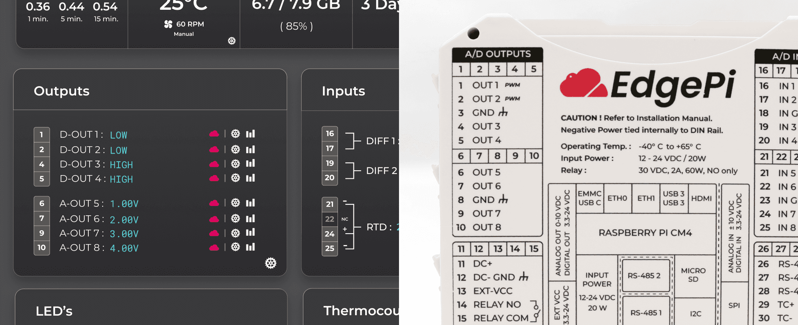This screenshot has width=798, height=325.
Task: Edit A-OUT 8 value 4.00V
Action: coord(124,248)
